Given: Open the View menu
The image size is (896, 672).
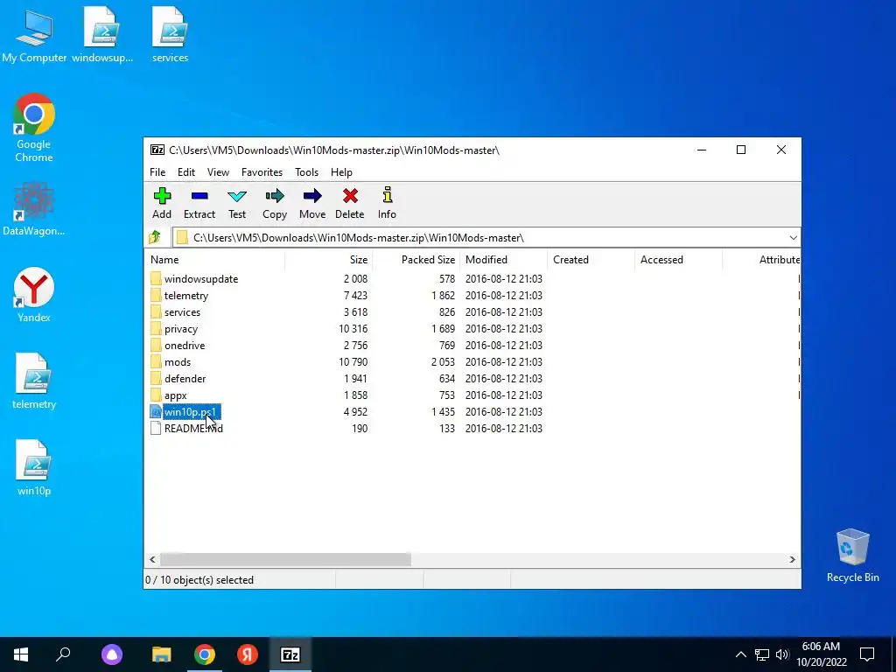Looking at the screenshot, I should click(x=218, y=172).
